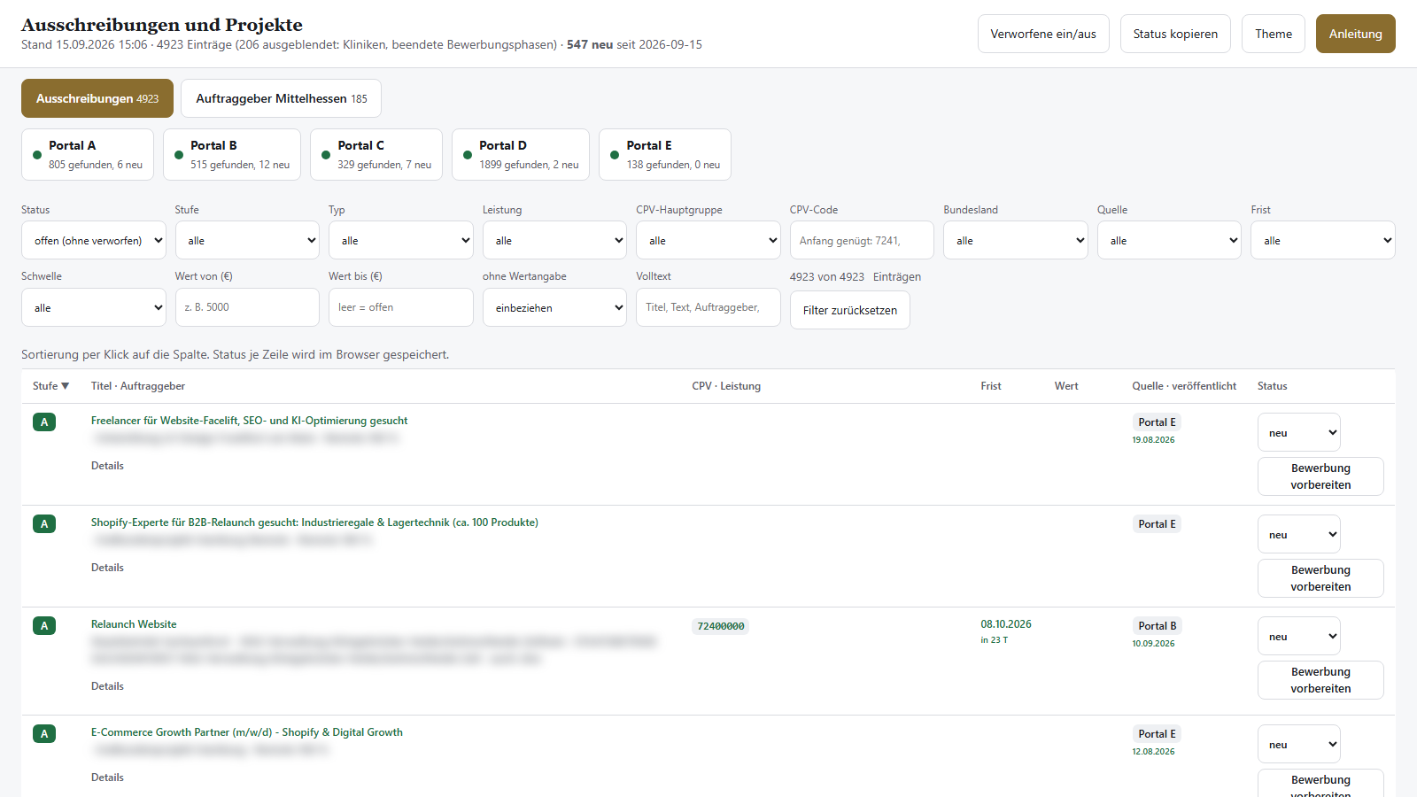Select the Portal D source card
The height and width of the screenshot is (797, 1417).
click(521, 155)
